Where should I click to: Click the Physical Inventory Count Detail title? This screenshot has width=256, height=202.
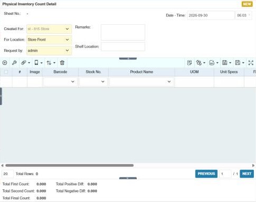30,4
